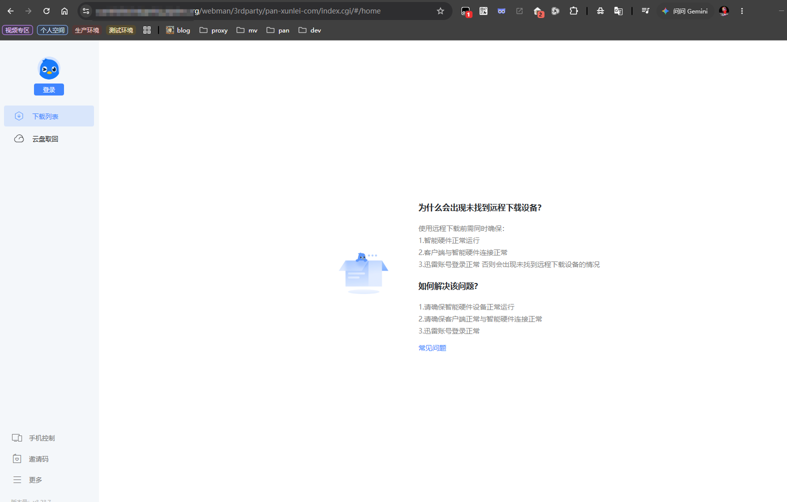Click the site info icon in address bar
Screen dimensions: 787x502
[86, 11]
